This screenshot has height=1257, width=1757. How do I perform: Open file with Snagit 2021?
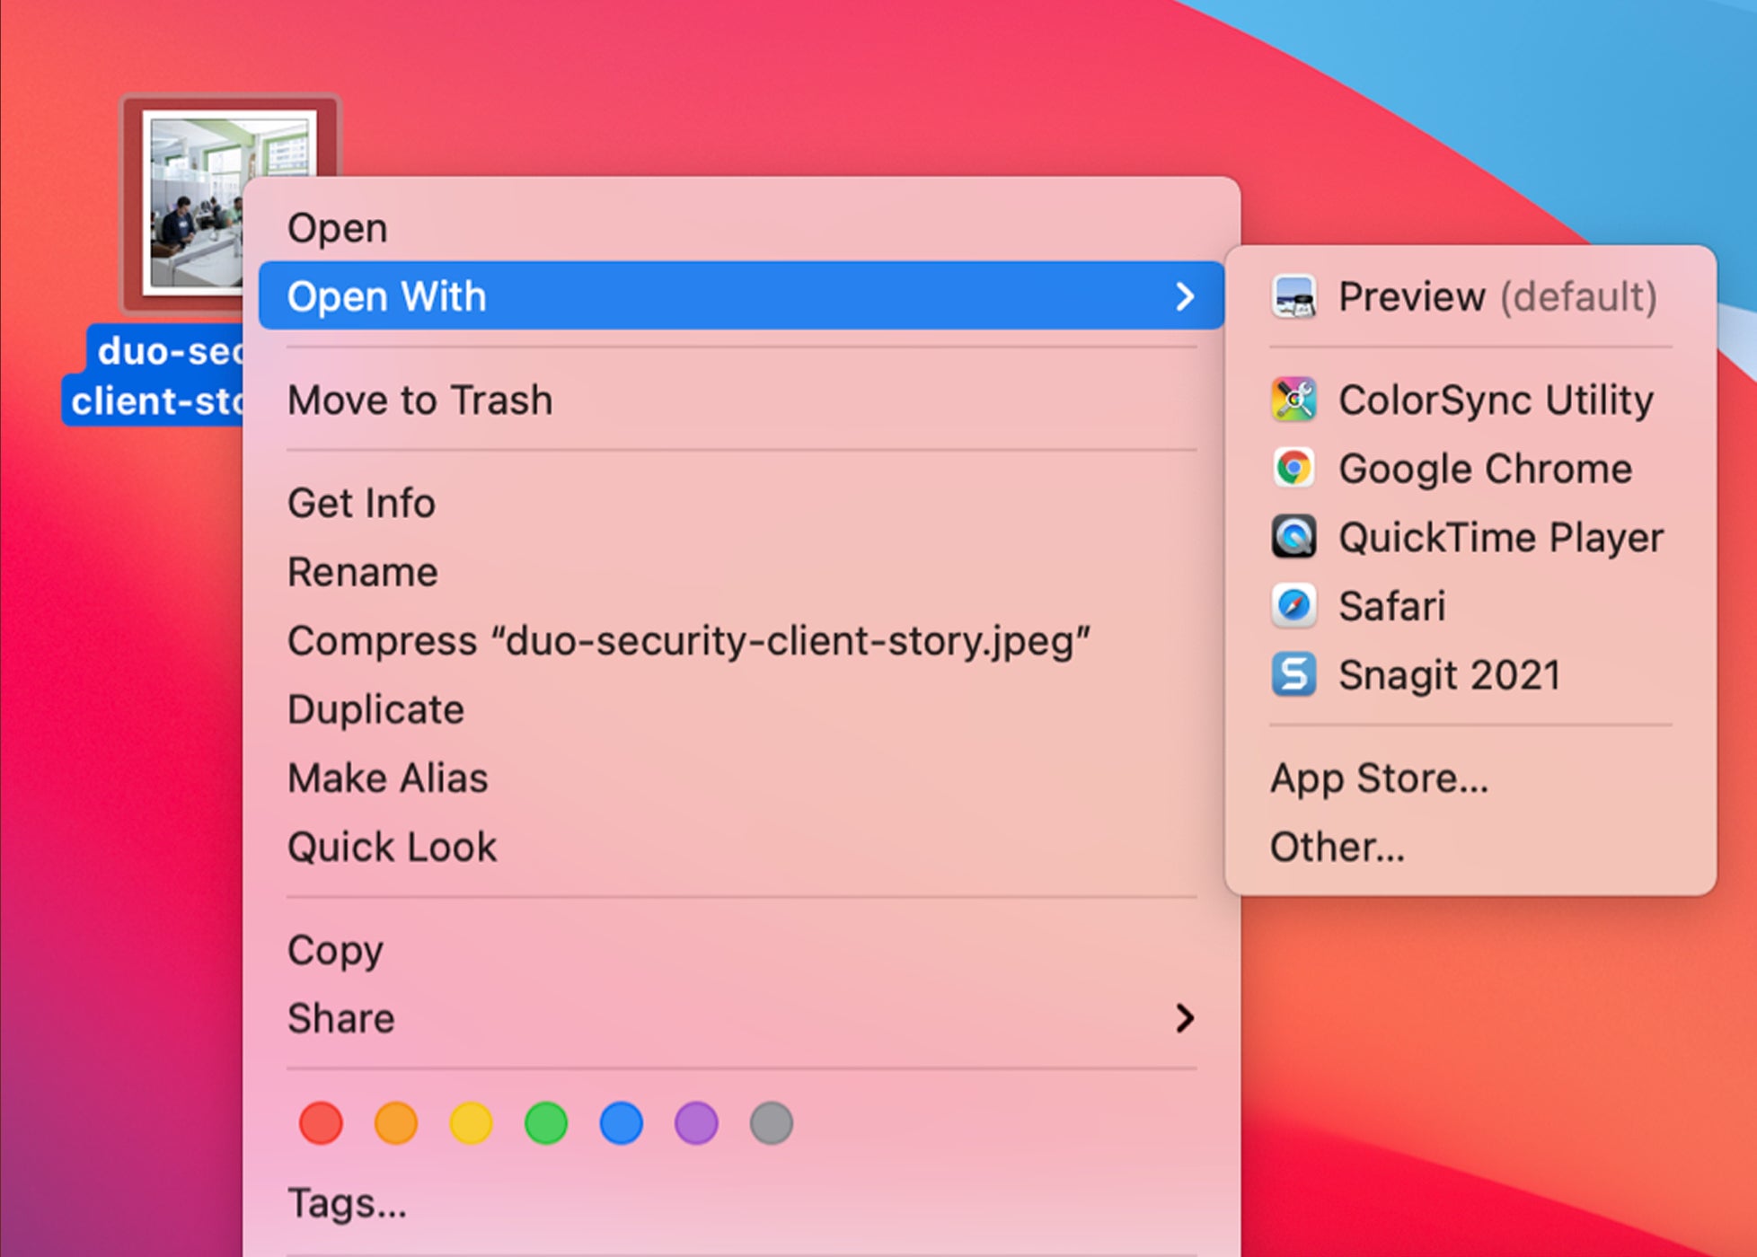click(1470, 674)
